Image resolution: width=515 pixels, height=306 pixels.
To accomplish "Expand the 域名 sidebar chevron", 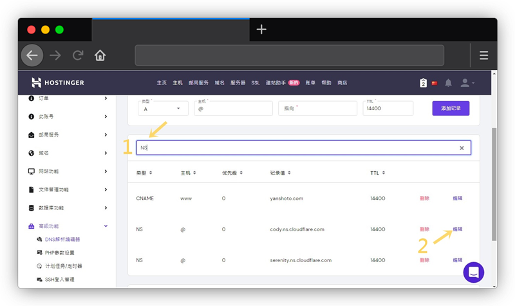I will (x=106, y=153).
